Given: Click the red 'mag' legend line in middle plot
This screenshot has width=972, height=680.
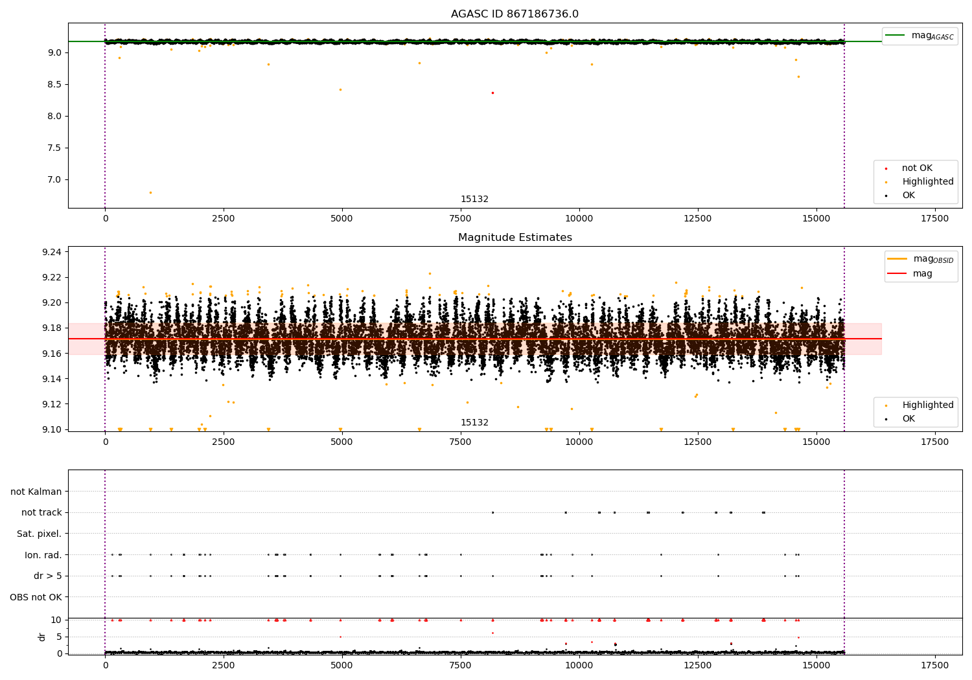Looking at the screenshot, I should 897,274.
